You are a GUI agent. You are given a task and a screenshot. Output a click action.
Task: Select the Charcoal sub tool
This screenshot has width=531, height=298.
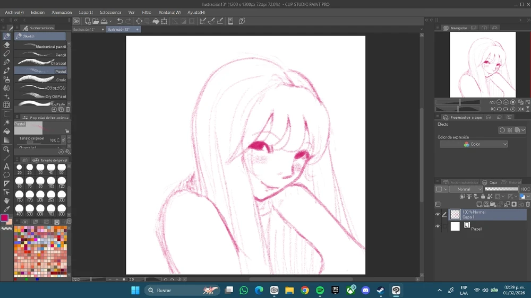41,63
